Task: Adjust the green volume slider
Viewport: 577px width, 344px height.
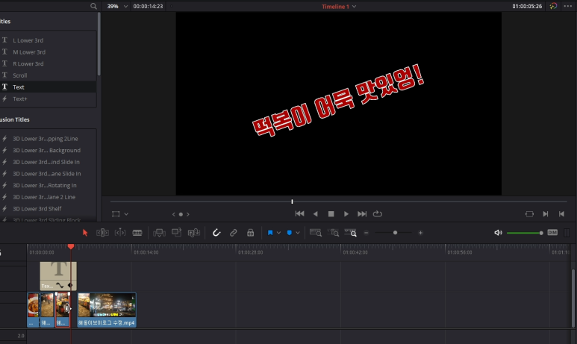Action: pos(525,233)
